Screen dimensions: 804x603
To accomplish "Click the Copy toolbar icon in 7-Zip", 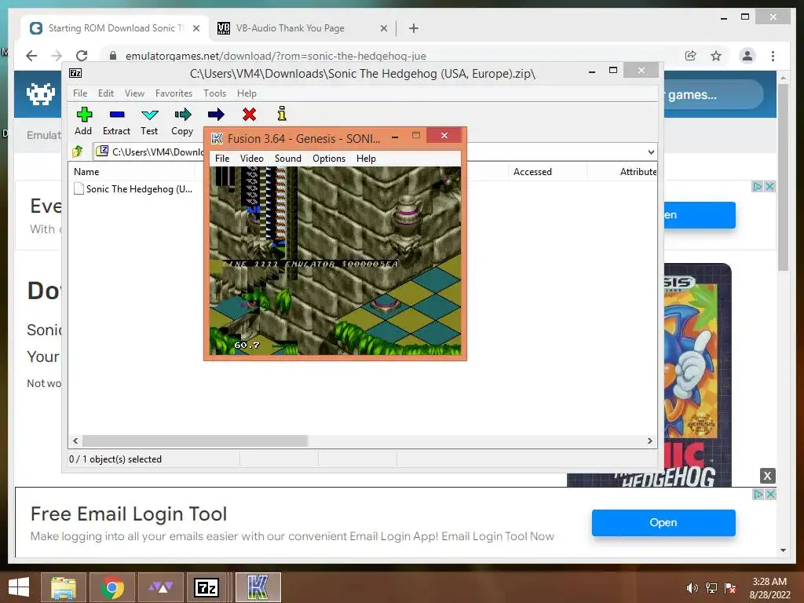I will tap(182, 115).
